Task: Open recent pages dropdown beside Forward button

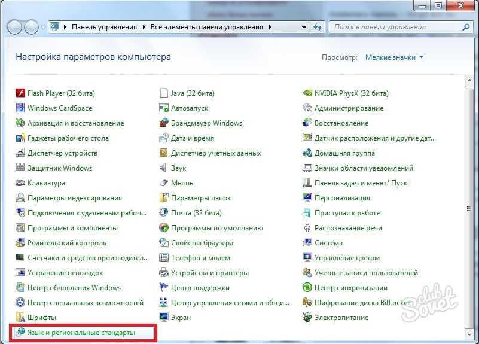Action: (x=44, y=27)
